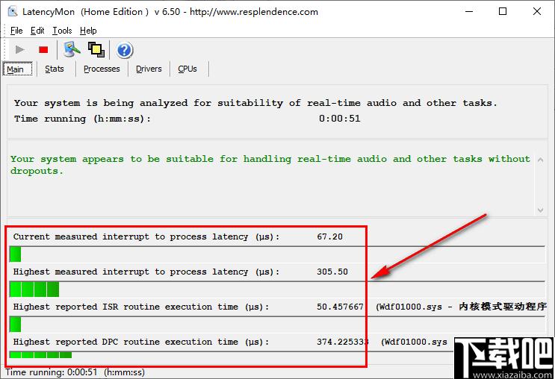Click the Wdf01000.sys driver name on DPC row
Viewport: 555px width, 379px height.
coord(415,342)
